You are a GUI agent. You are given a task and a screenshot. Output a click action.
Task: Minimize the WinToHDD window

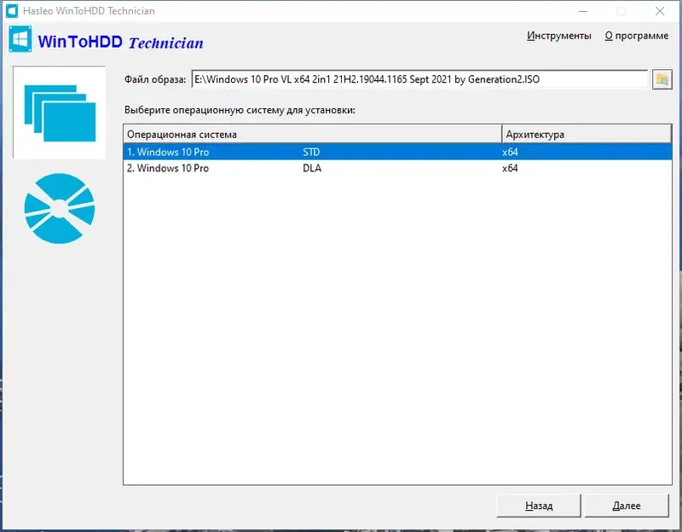coord(583,11)
